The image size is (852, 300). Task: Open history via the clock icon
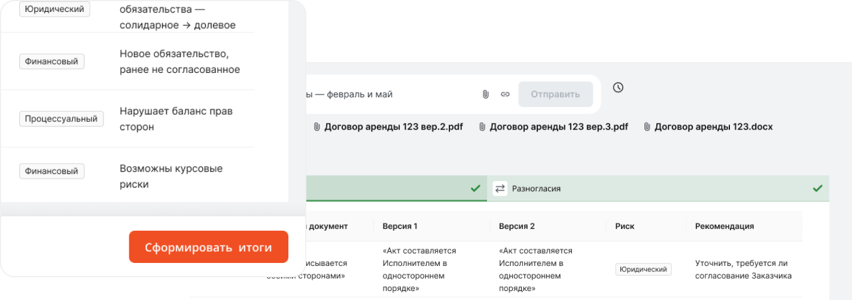[618, 88]
